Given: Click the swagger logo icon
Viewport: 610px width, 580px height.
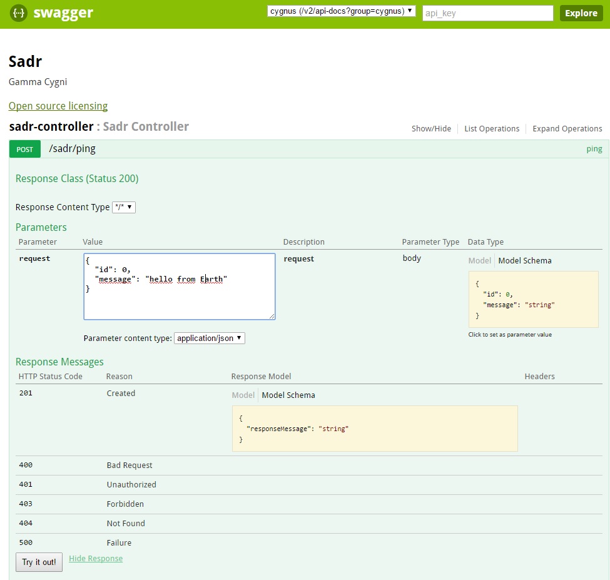Looking at the screenshot, I should pyautogui.click(x=18, y=13).
